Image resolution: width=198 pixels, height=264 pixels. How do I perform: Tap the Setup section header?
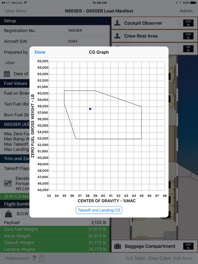point(55,21)
